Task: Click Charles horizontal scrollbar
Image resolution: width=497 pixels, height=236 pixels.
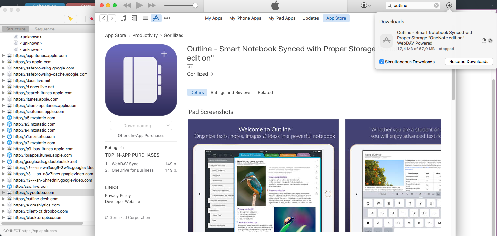Action: point(43,223)
